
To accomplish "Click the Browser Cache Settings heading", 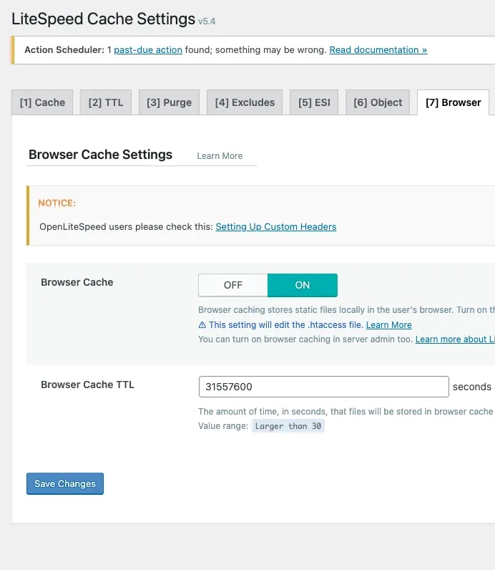I will coord(100,155).
